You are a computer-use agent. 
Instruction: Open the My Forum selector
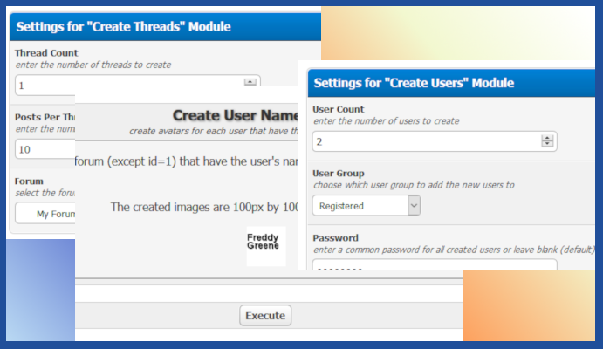44,213
